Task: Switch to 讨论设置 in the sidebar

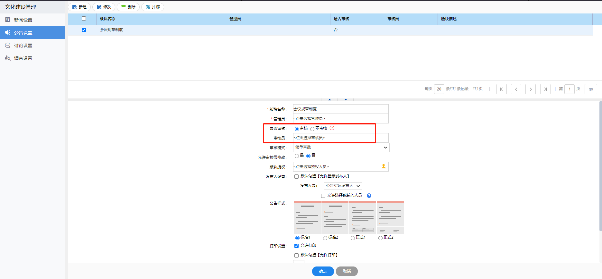Action: [x=23, y=46]
